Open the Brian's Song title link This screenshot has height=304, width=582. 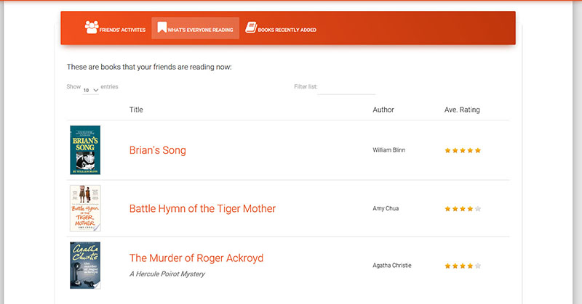click(157, 150)
